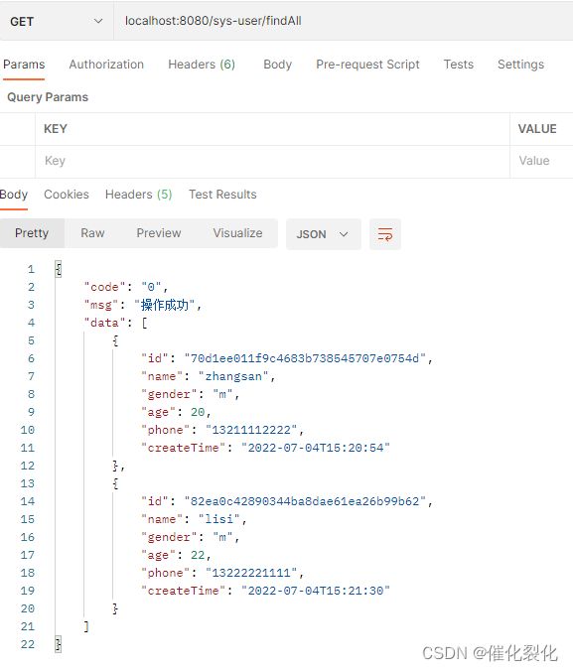Open the Test Results tab
The image size is (573, 671).
point(222,195)
